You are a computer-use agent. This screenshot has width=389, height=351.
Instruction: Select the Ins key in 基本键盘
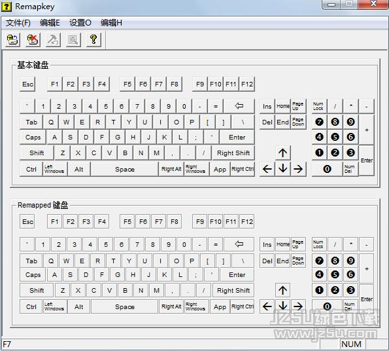click(x=267, y=106)
